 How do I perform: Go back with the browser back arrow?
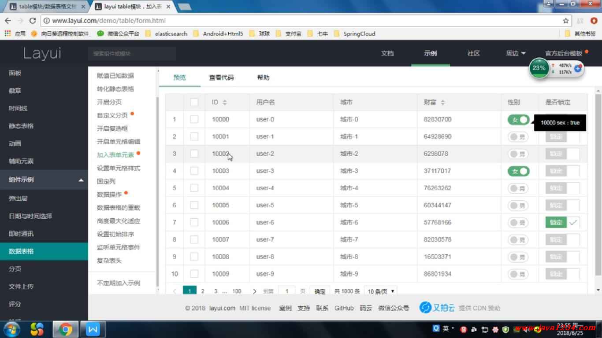(x=7, y=21)
